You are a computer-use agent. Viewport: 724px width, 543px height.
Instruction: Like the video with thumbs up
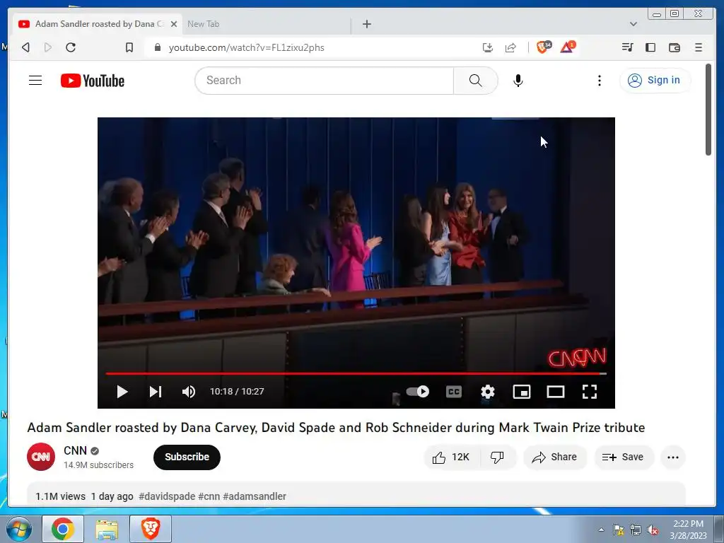click(x=451, y=457)
